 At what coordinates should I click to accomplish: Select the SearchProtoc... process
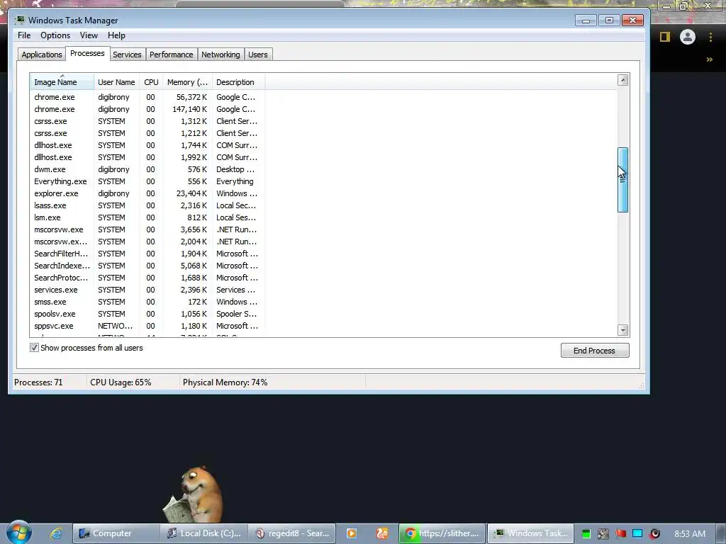(x=147, y=278)
